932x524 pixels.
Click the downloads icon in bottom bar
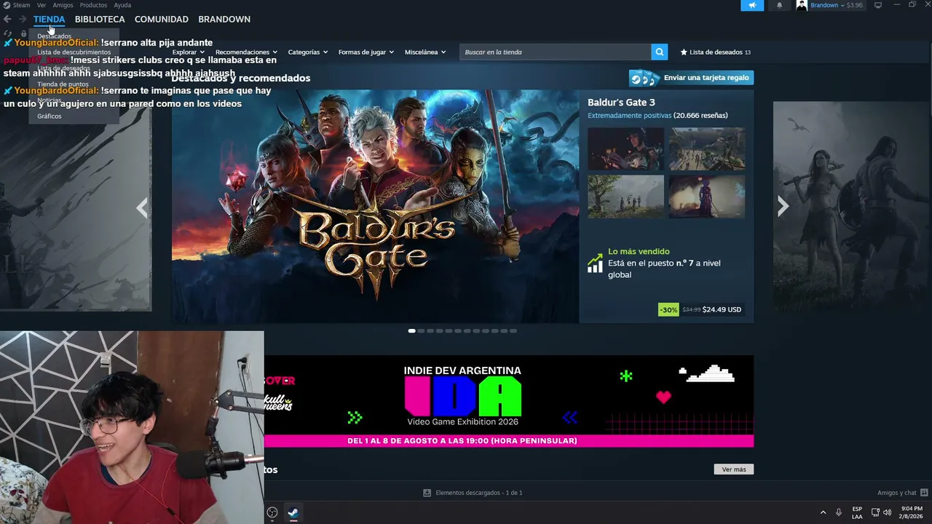click(x=427, y=493)
